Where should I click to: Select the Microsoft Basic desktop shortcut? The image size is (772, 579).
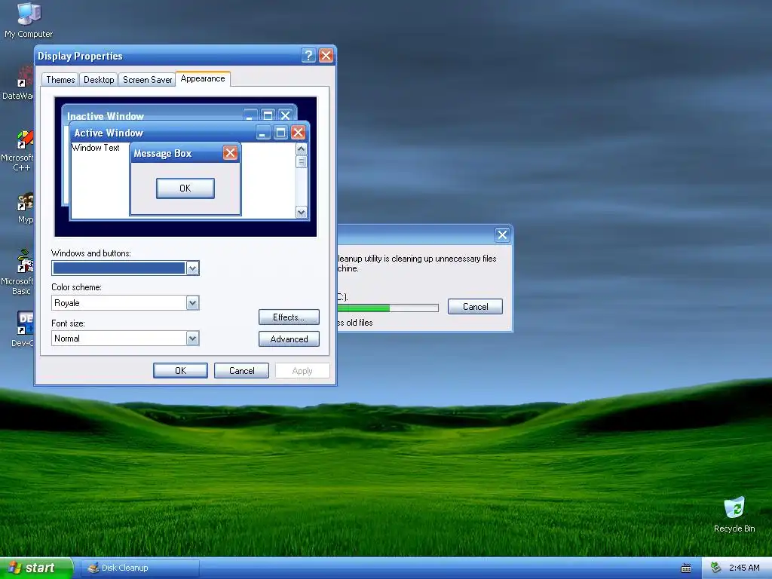pos(20,271)
